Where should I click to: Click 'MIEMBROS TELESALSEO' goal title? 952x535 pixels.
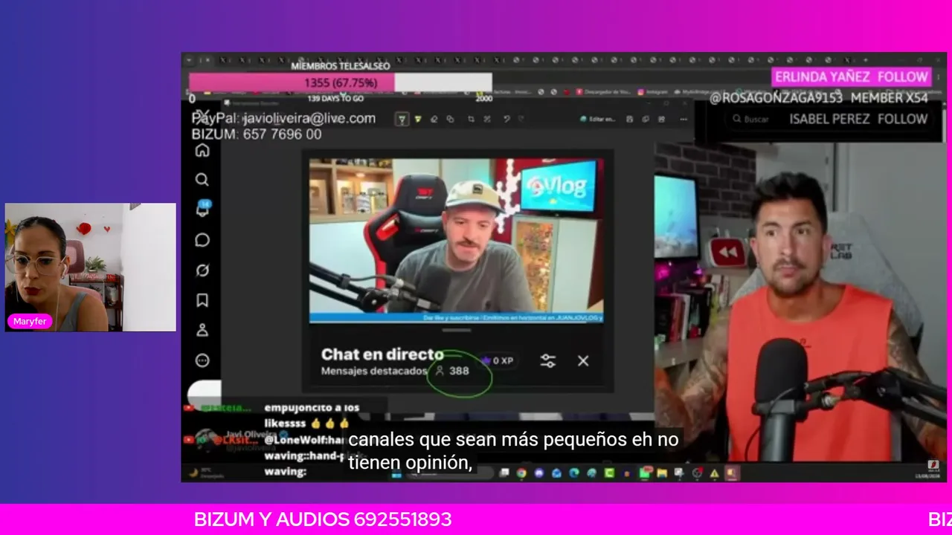pos(341,66)
